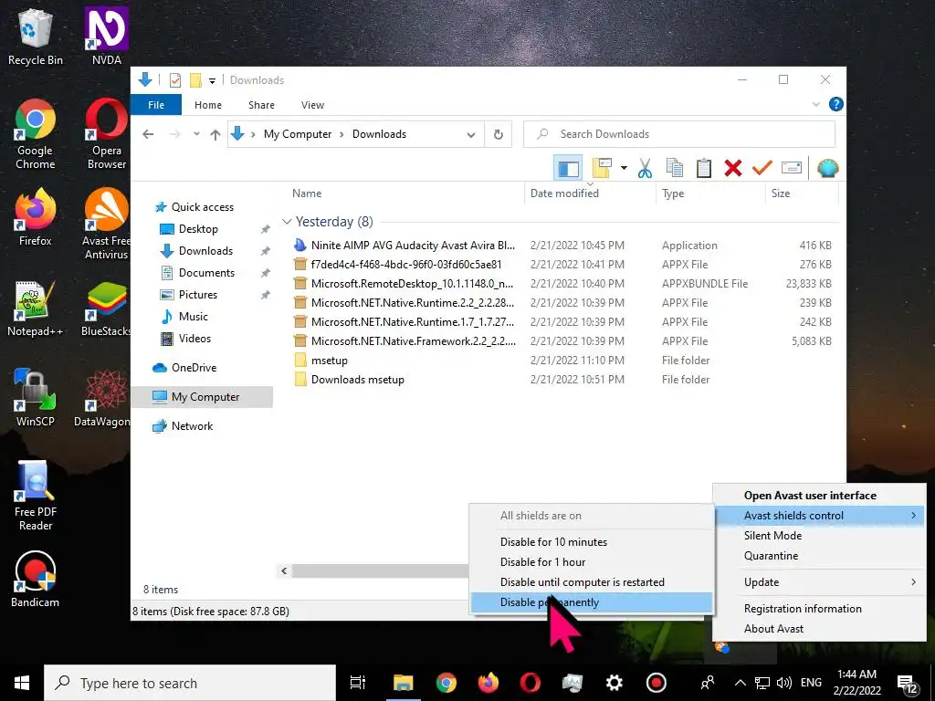Launch Bandicam from the desktop
Image resolution: width=935 pixels, height=701 pixels.
(36, 579)
